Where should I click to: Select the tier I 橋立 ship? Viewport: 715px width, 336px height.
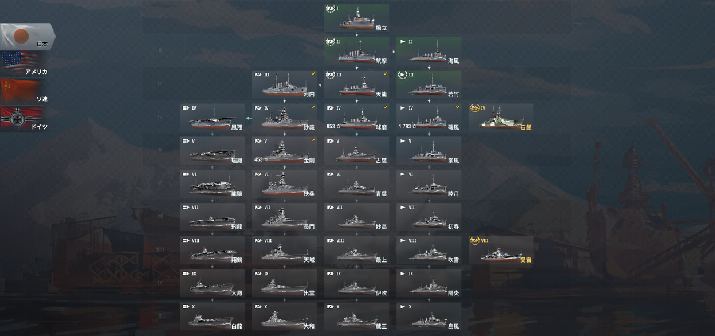tap(356, 18)
